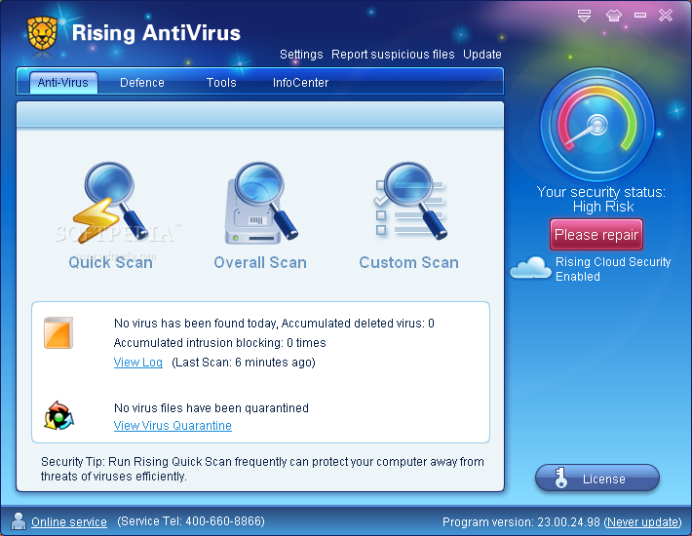Viewport: 692px width, 536px height.
Task: Select the InfoCenter tab
Action: [x=300, y=83]
